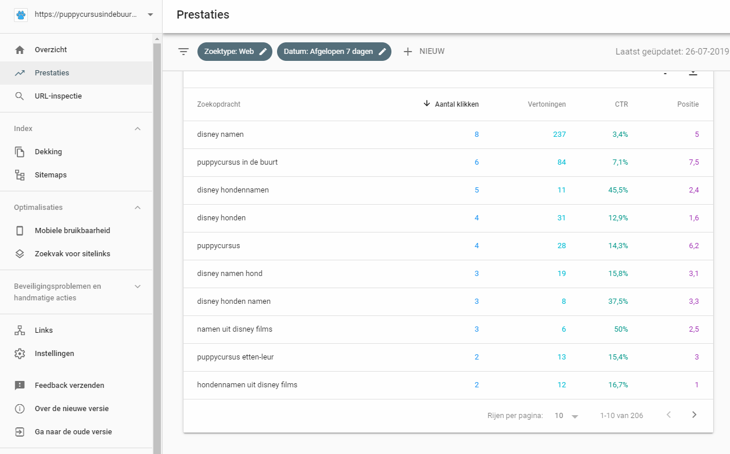The image size is (730, 454).
Task: Click the sort arrow beside Aantal klikken
Action: [x=427, y=104]
